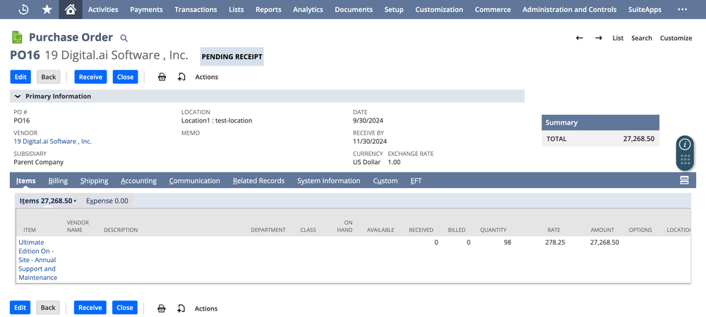Click the Shortcuts star icon
The image size is (706, 317).
coord(47,10)
